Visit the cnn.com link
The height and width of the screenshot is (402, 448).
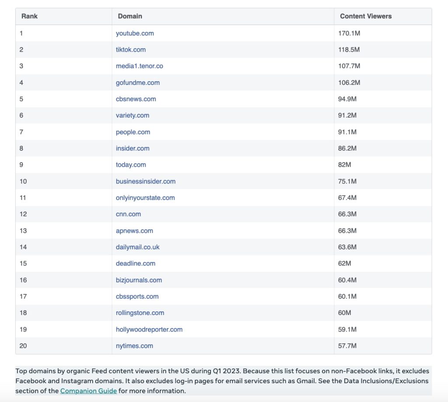click(128, 214)
